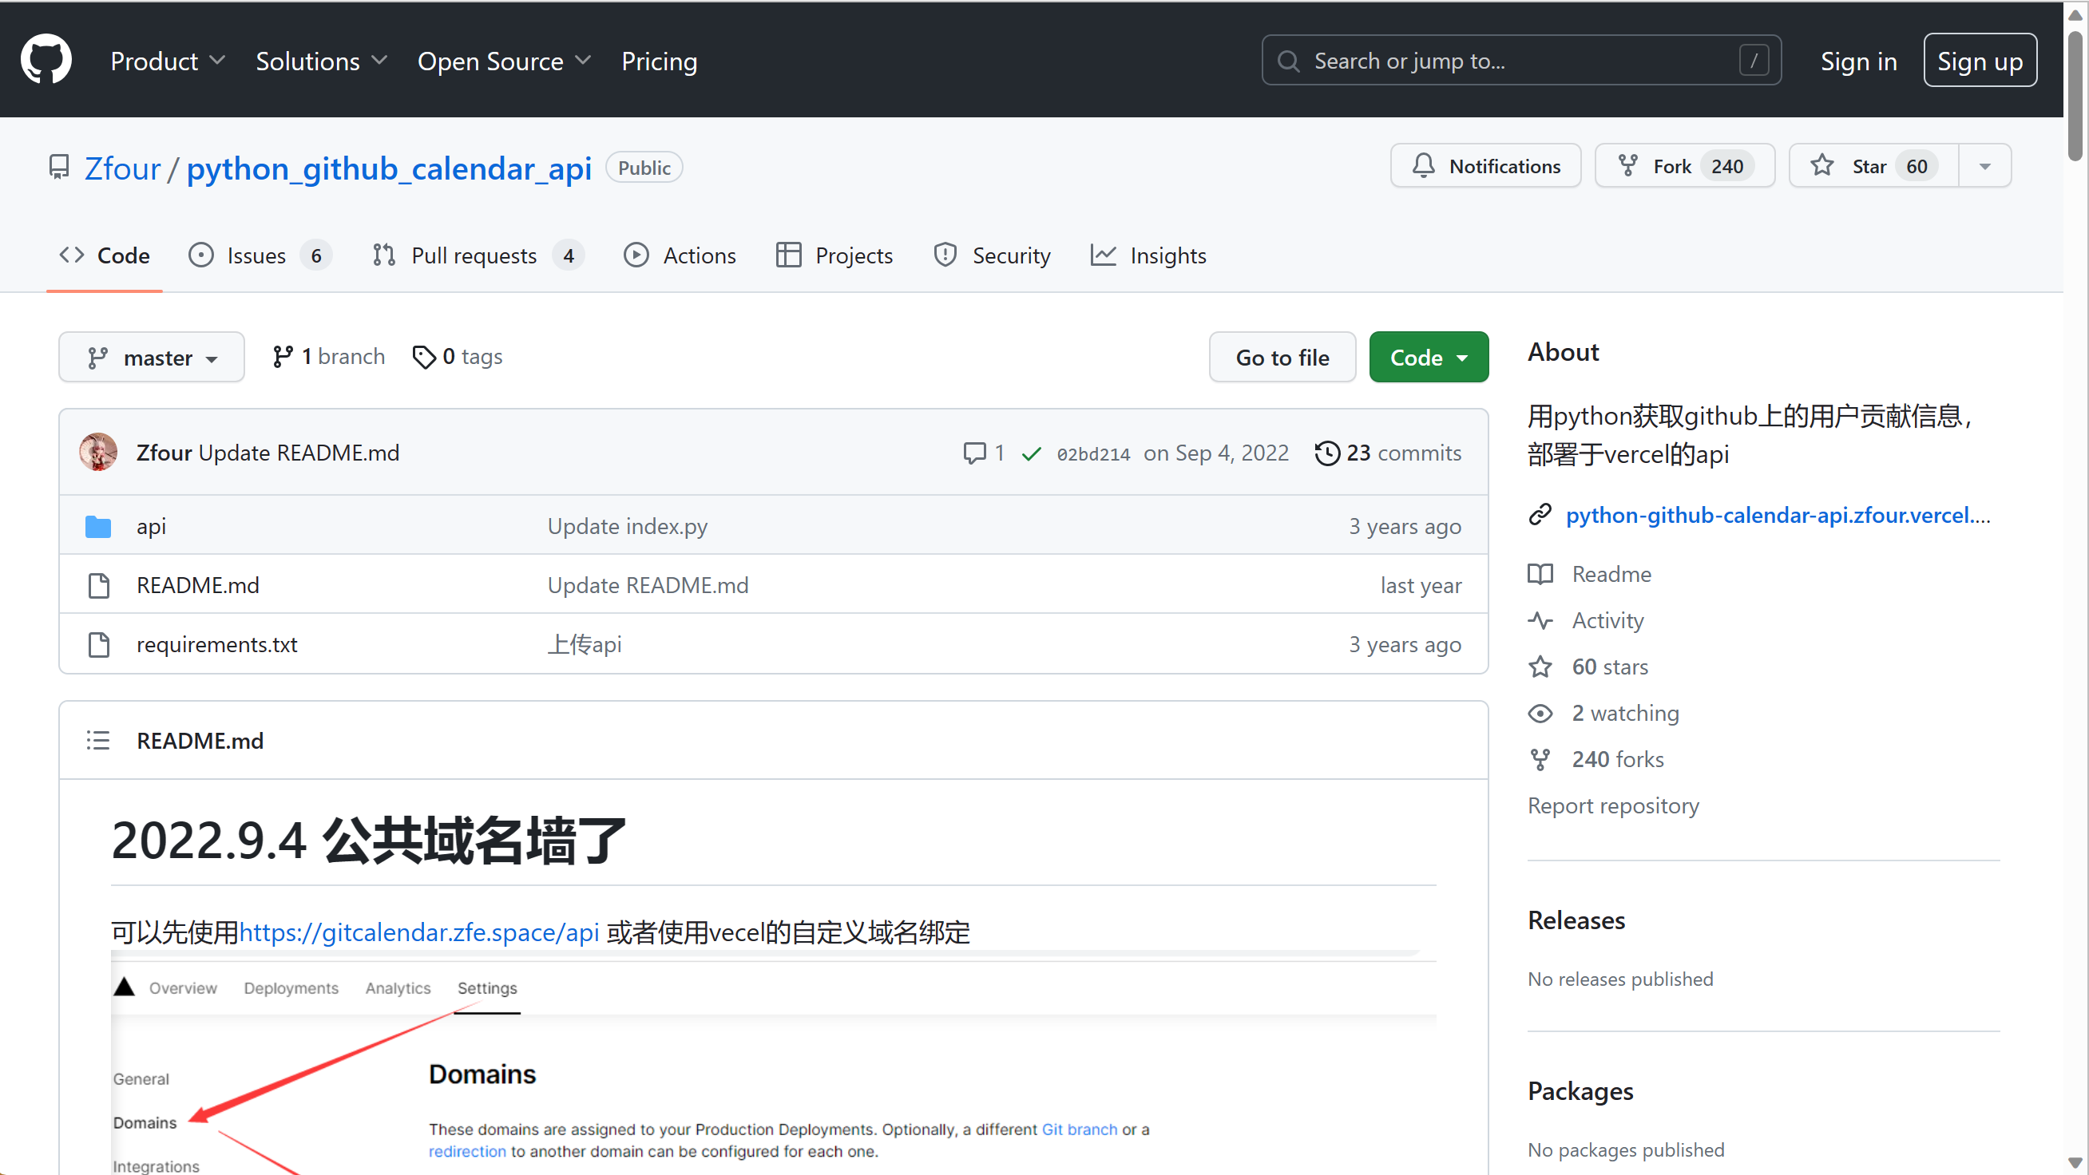Expand the Product menu
The width and height of the screenshot is (2089, 1175).
(x=167, y=61)
